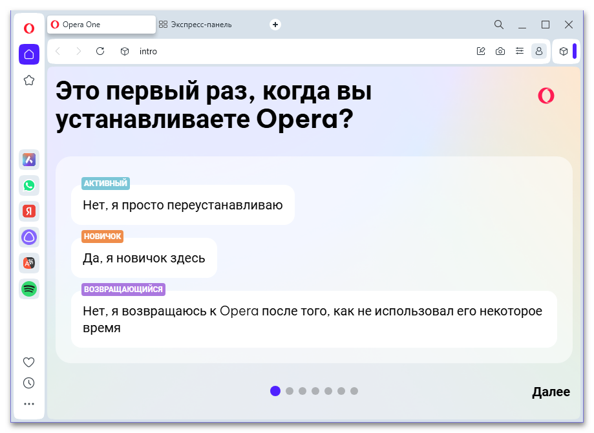Open Alice assistant purple icon in sidebar
This screenshot has width=594, height=433.
coord(29,237)
